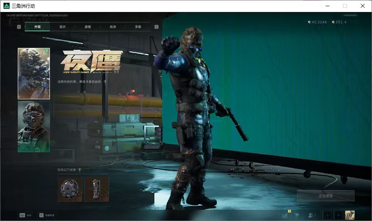This screenshot has height=221, width=372.
Task: Open the statistics bar chart icon
Action: [x=285, y=215]
